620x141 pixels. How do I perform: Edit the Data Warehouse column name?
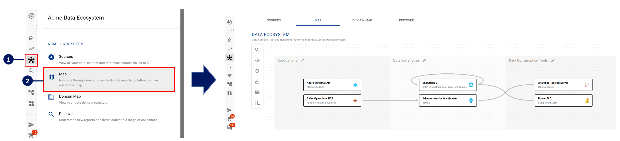[x=424, y=61]
